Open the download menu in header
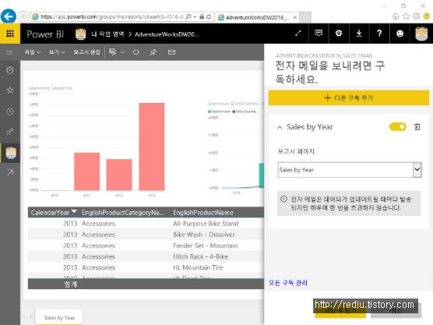Image resolution: width=433 pixels, height=325 pixels. tap(359, 34)
